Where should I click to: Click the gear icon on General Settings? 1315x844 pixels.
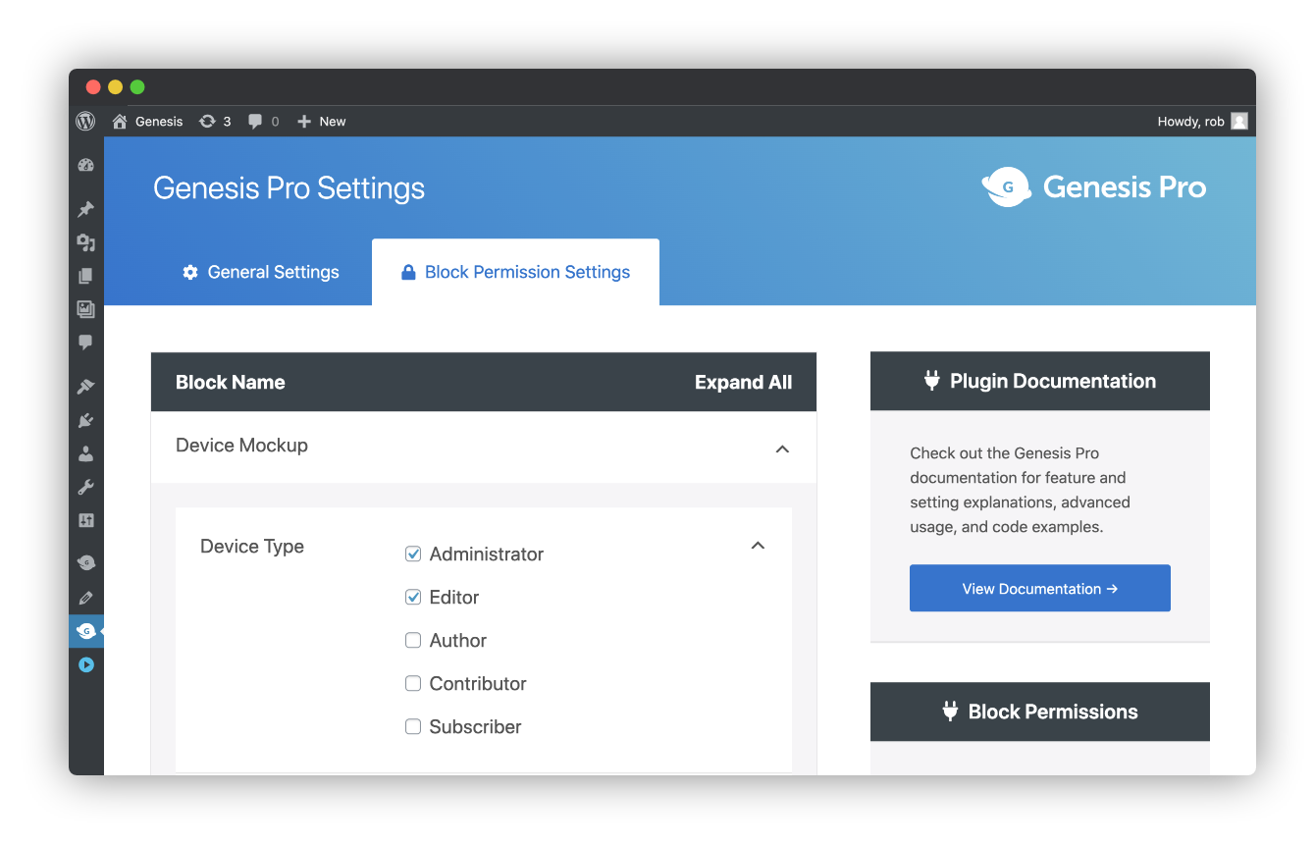190,272
